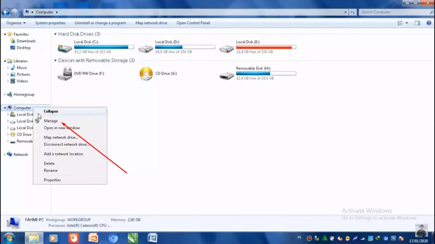
Task: Open the Organize dropdown menu
Action: pyautogui.click(x=16, y=23)
